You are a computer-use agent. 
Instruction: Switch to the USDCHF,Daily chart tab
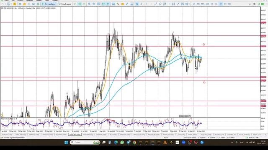[21, 135]
